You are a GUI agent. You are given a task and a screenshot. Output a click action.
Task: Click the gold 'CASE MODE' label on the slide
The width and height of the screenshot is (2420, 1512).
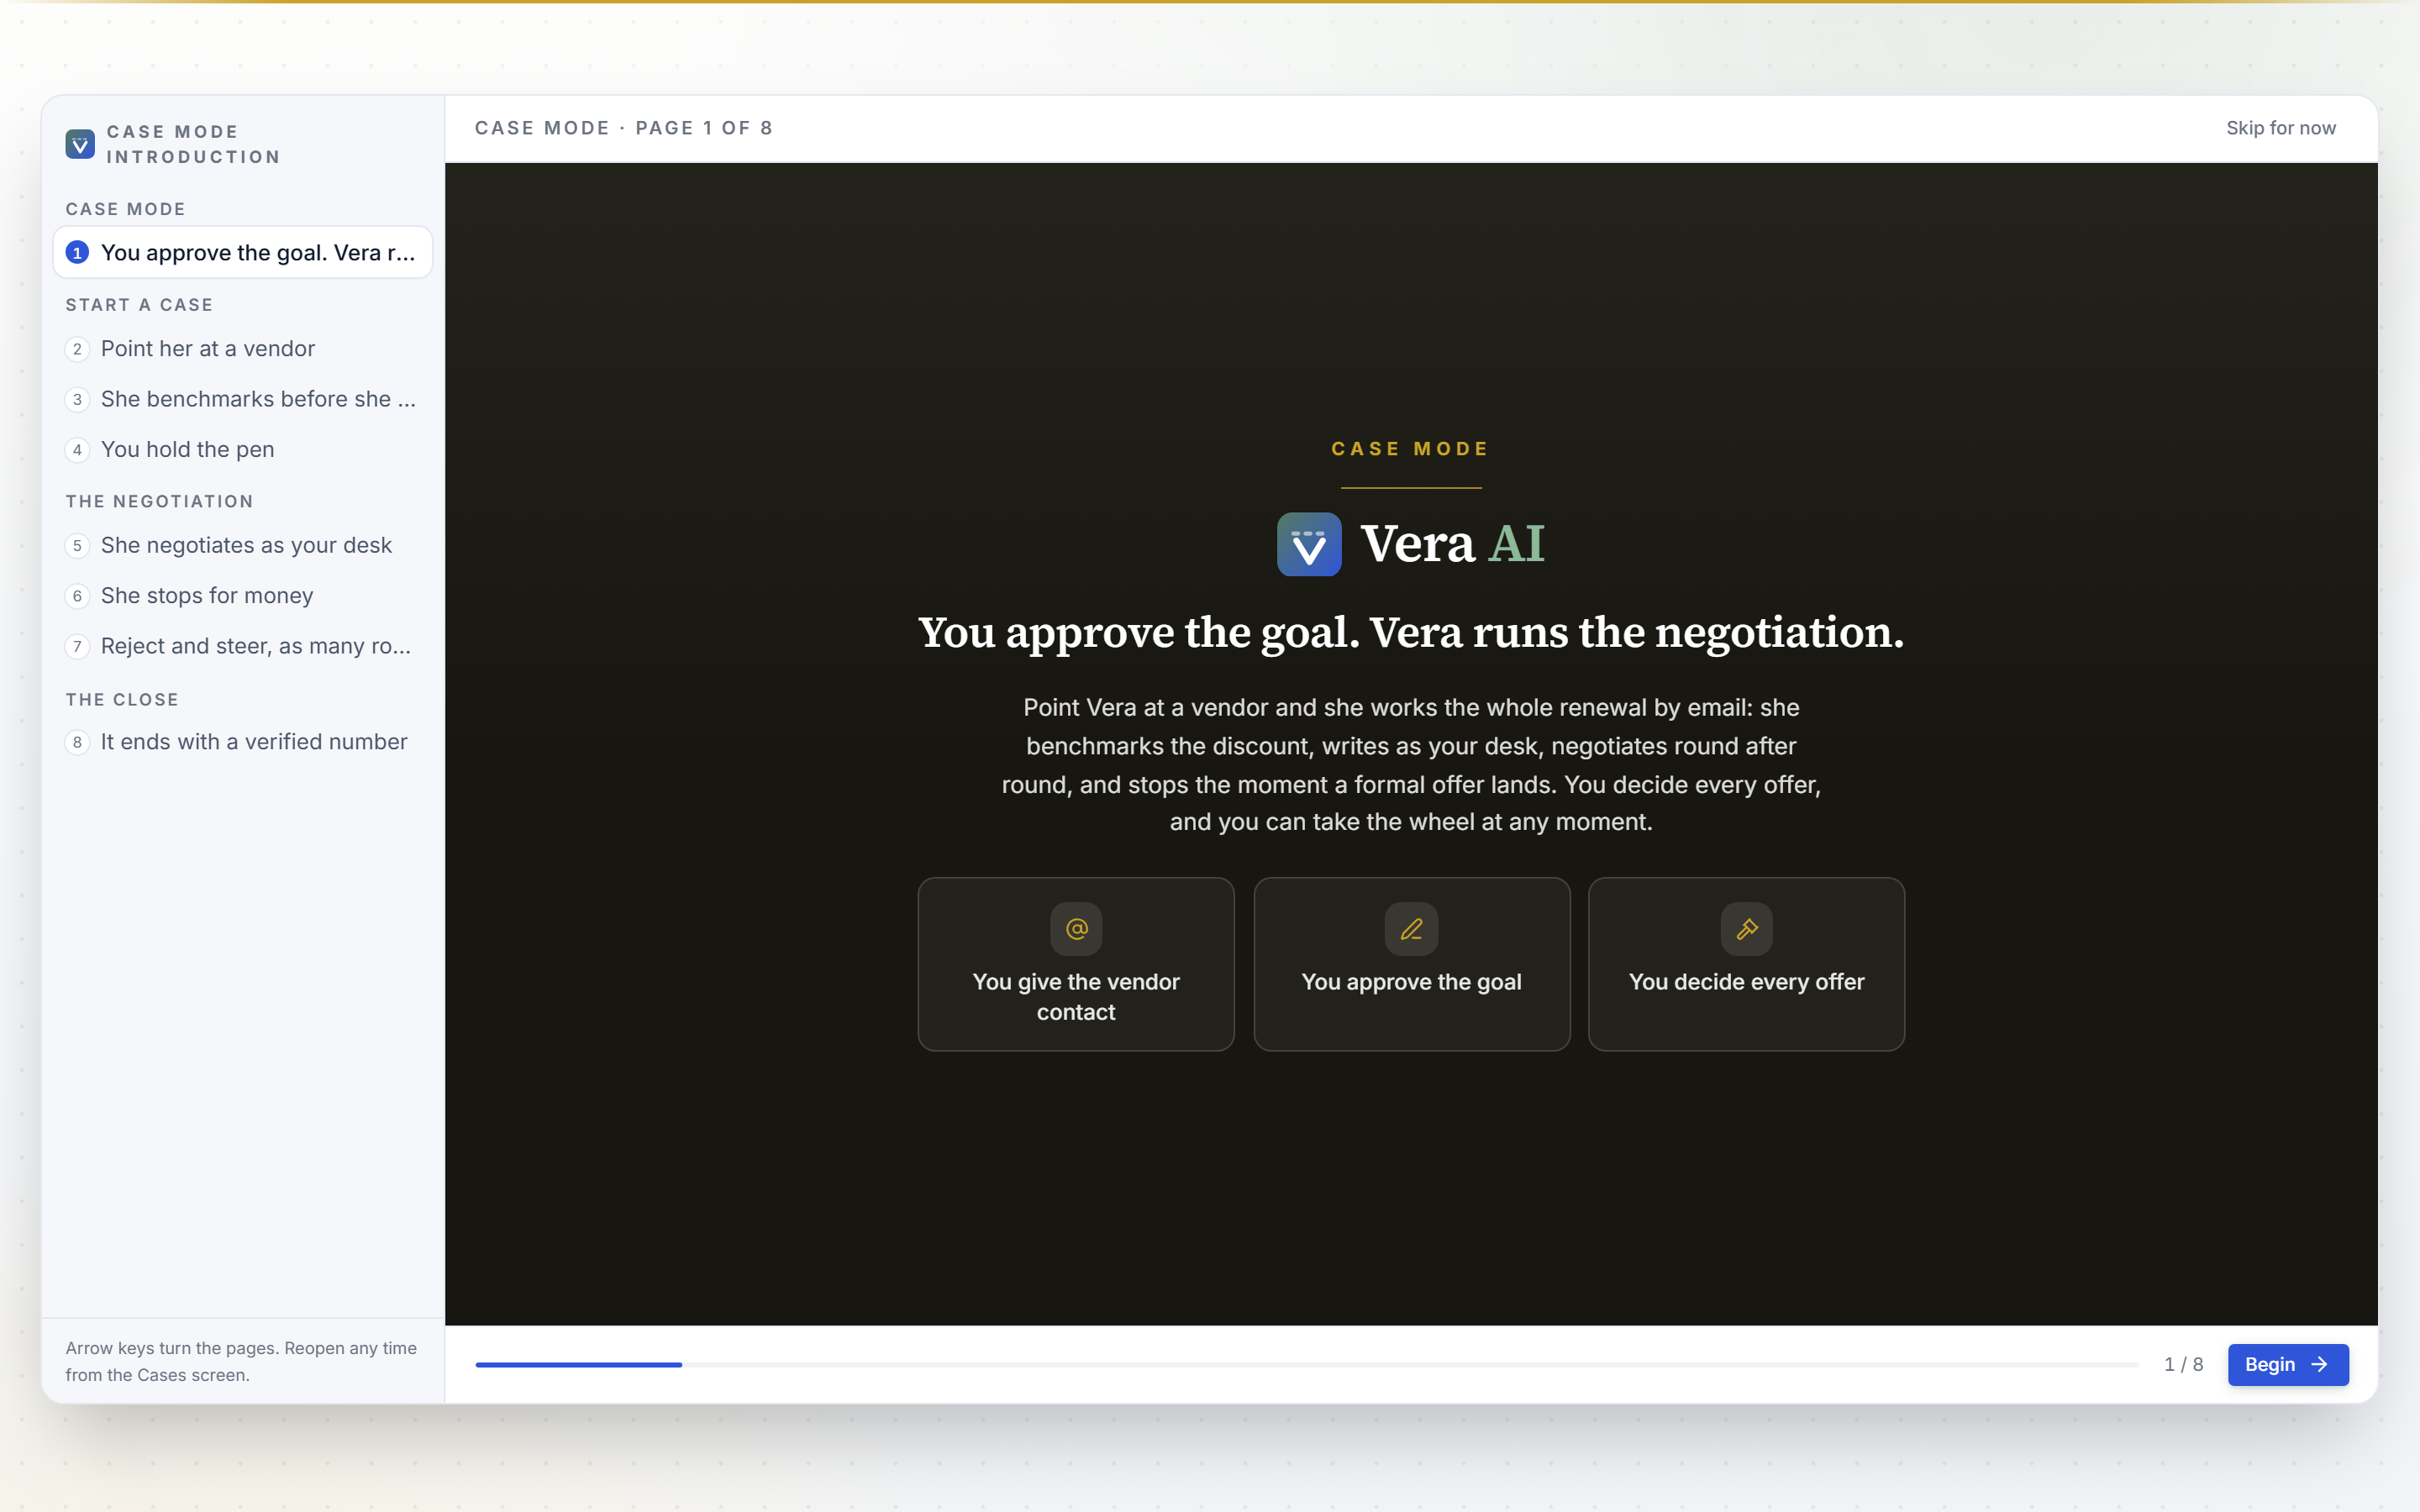click(1411, 449)
